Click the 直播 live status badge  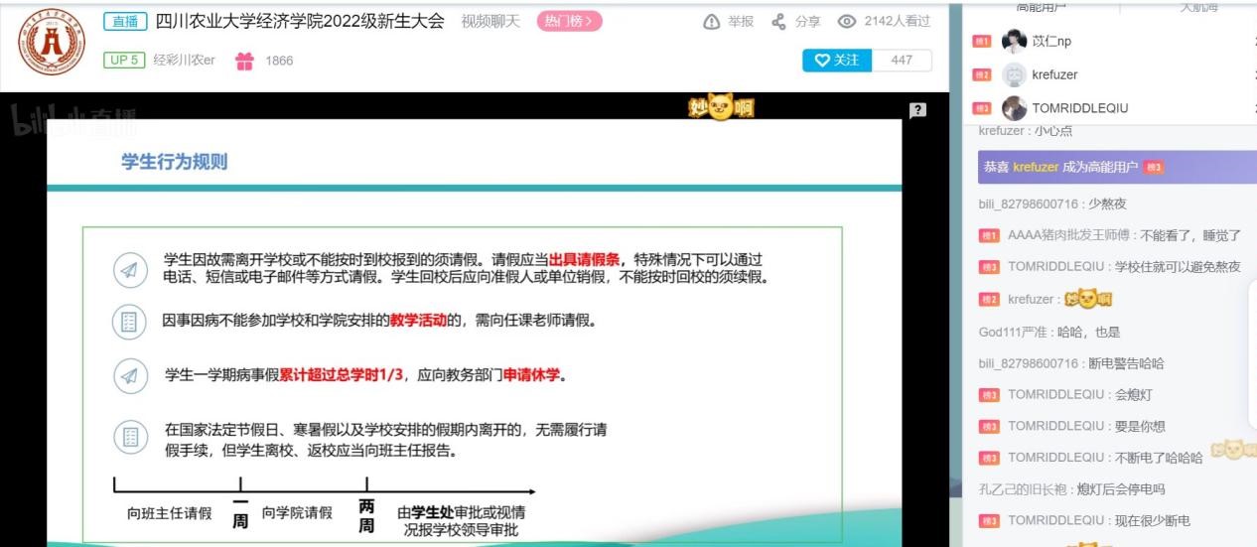tap(125, 21)
